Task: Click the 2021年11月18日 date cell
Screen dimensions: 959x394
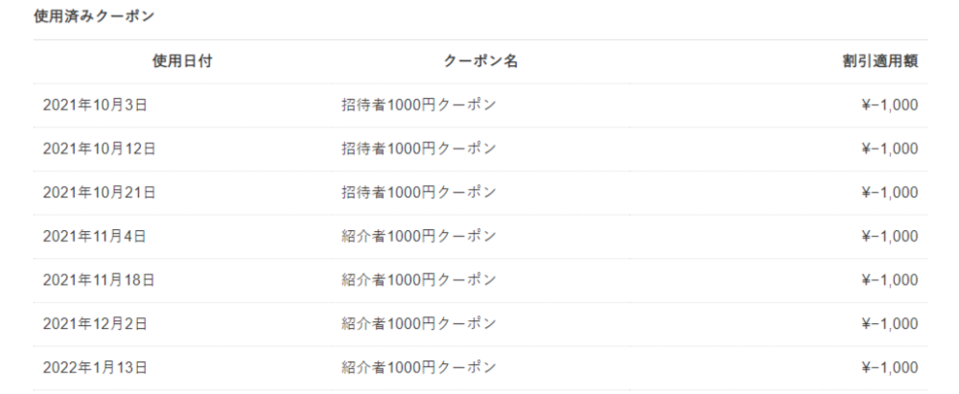Action: (x=99, y=280)
